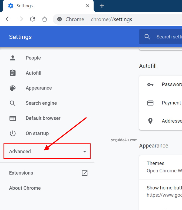Open the About Chrome page
Viewport: 182px width, 210px height.
point(25,188)
